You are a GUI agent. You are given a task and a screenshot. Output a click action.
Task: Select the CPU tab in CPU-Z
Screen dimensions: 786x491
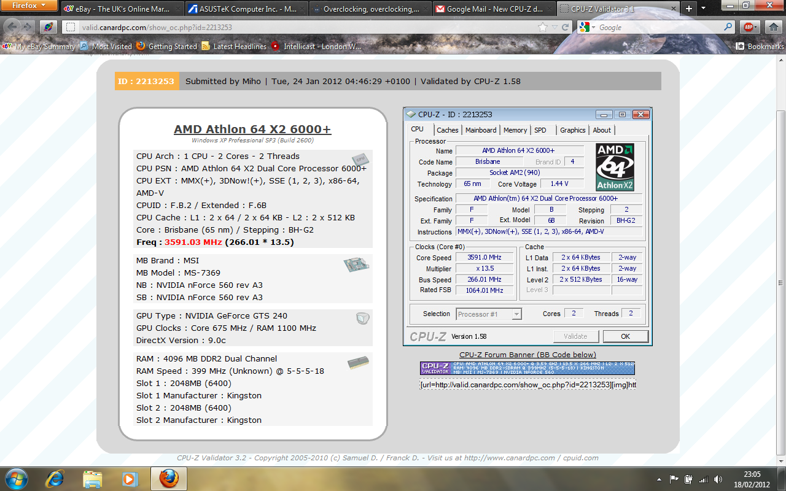point(418,130)
